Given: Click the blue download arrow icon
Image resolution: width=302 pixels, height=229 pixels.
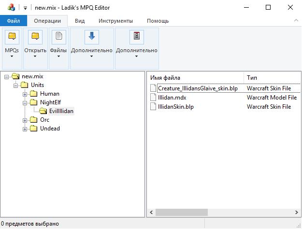Looking at the screenshot, I should tap(91, 36).
